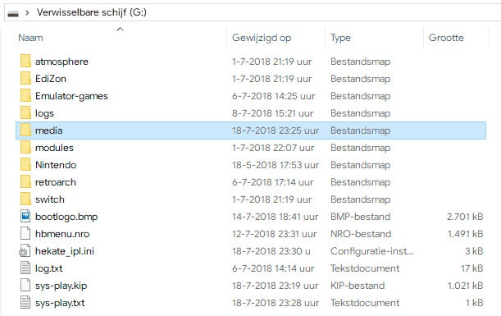Click the Nintendo folder icon
The height and width of the screenshot is (316, 501).
coord(25,164)
